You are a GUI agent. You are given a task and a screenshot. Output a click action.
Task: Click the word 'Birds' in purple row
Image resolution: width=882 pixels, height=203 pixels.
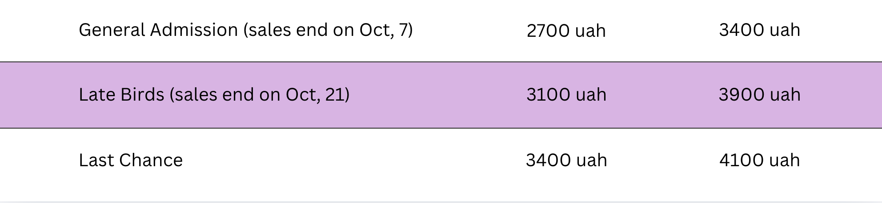(142, 94)
